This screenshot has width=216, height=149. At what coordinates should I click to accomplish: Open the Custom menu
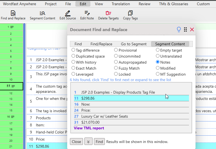[x=203, y=4]
